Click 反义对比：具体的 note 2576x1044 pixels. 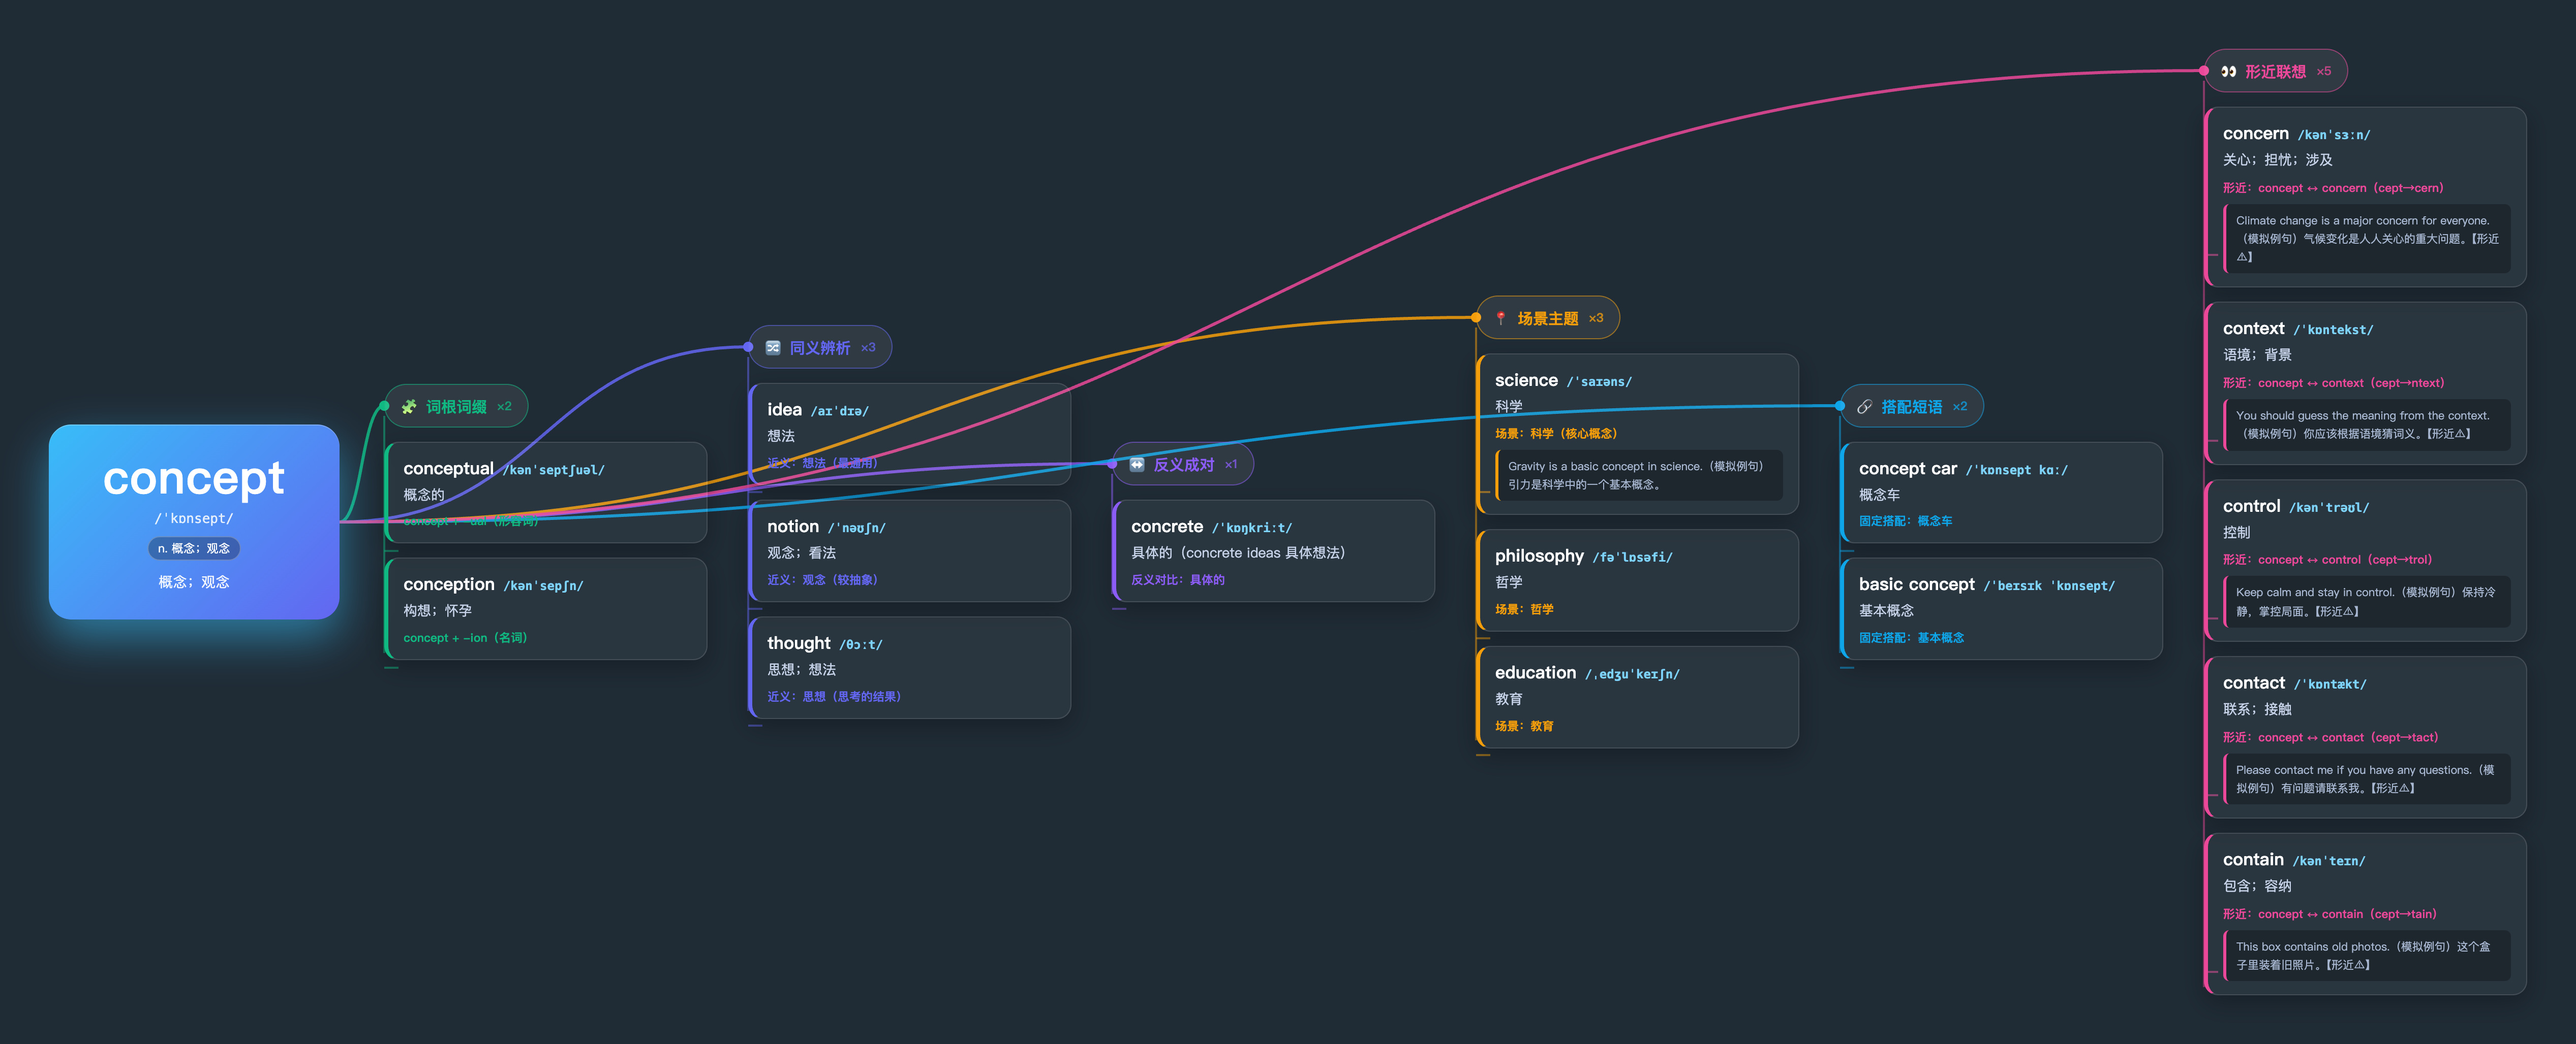(x=1178, y=579)
